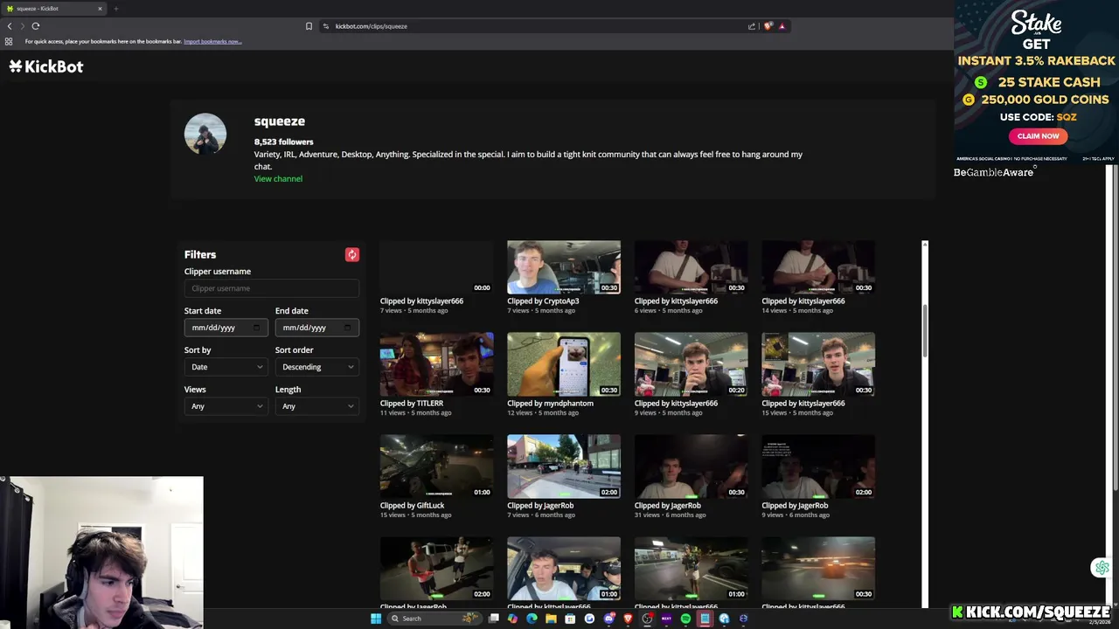Click the 8,523 followers text
Screen dimensions: 1119x629
point(283,142)
